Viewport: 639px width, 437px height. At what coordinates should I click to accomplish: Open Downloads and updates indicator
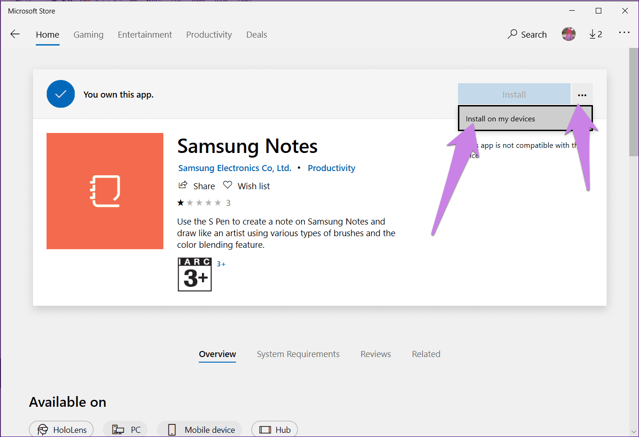click(x=596, y=34)
